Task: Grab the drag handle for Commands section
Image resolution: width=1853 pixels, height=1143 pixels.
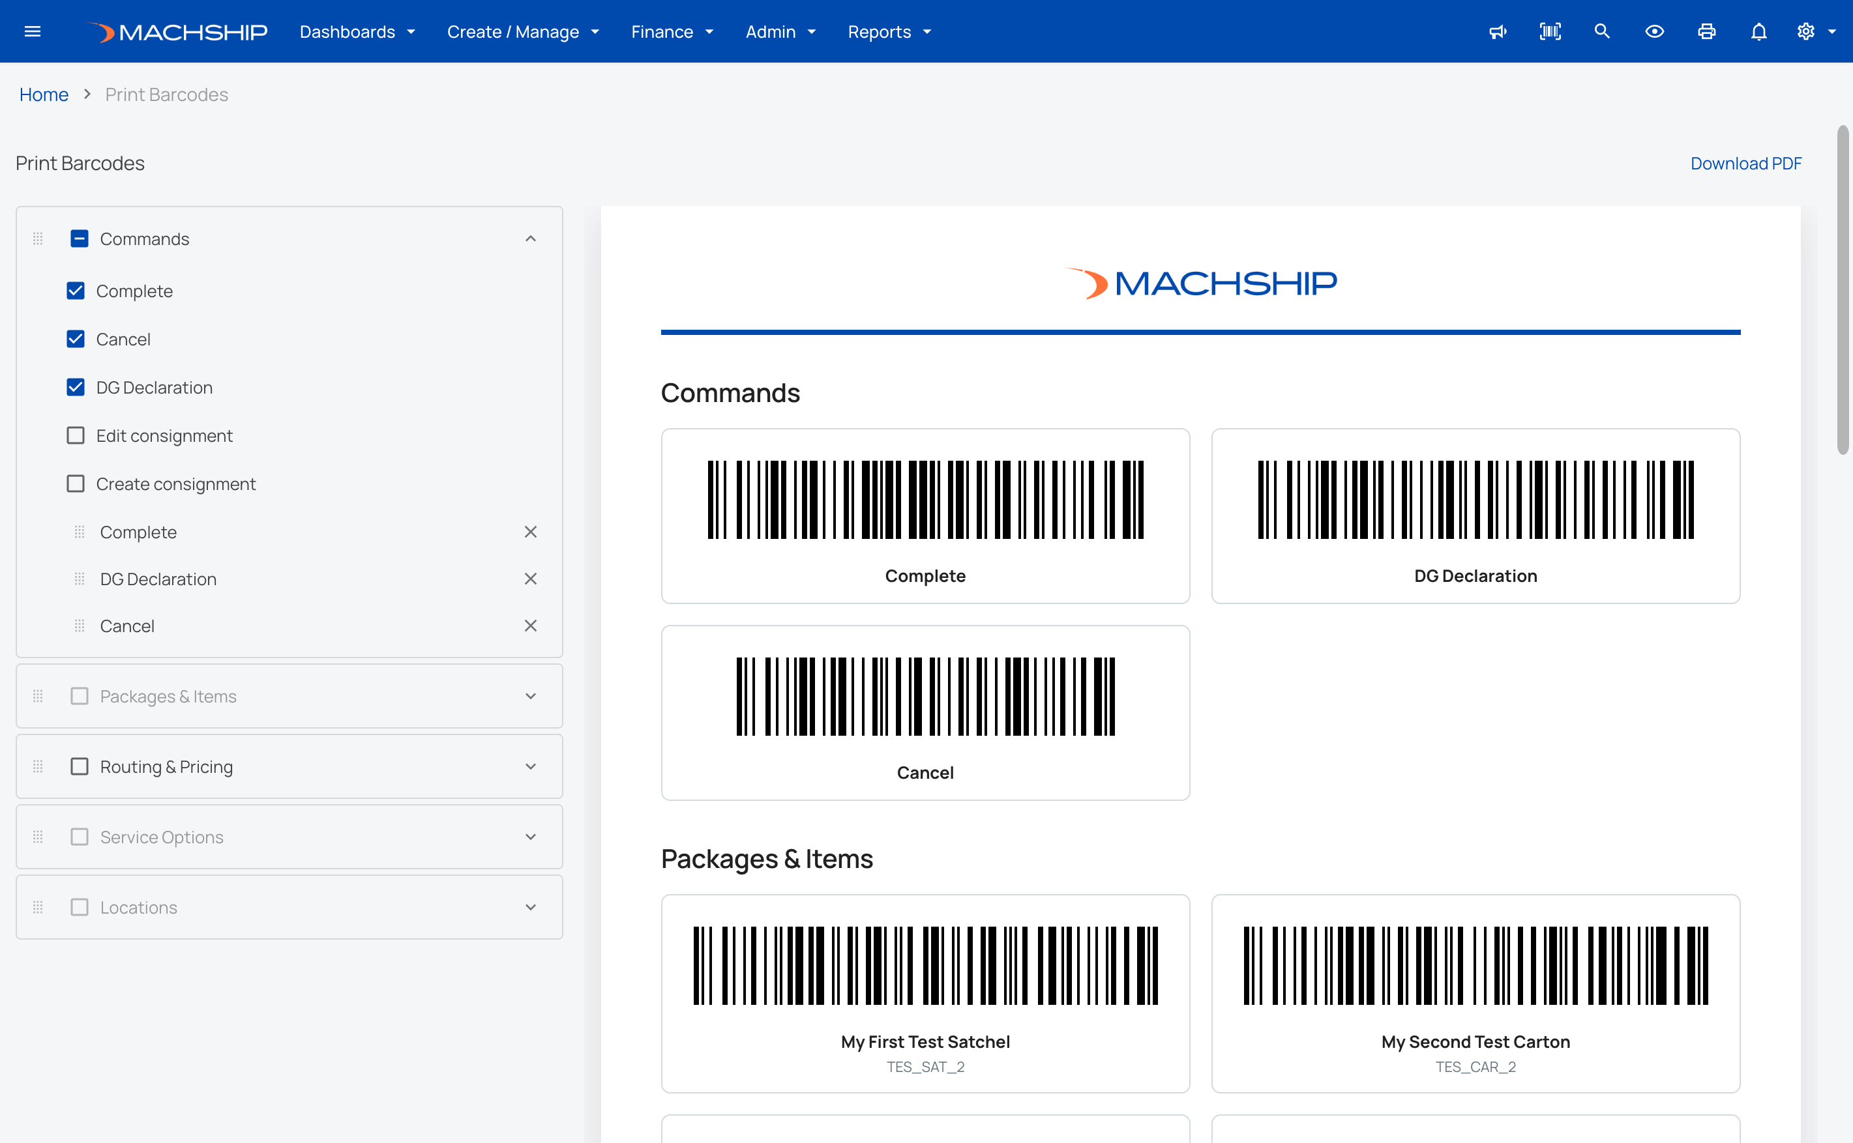Action: (38, 239)
